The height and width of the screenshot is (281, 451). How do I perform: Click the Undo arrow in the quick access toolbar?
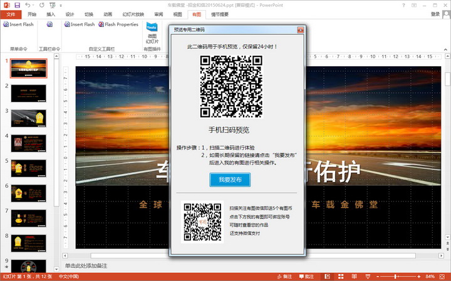(29, 4)
